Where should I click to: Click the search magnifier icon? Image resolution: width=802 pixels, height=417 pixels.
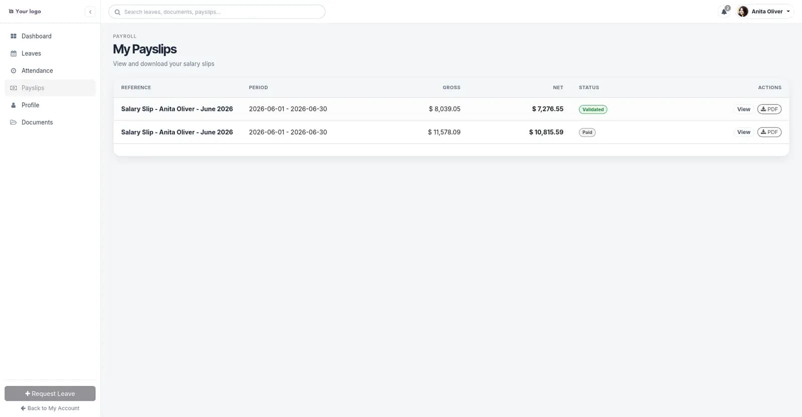pyautogui.click(x=117, y=12)
